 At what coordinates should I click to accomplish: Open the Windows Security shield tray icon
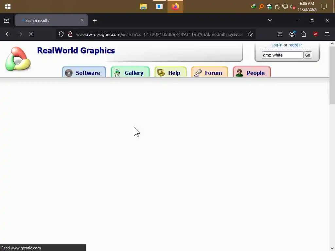[269, 7]
